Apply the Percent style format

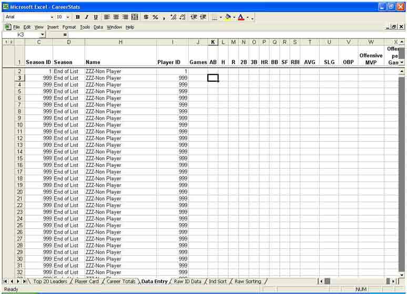tap(155, 17)
